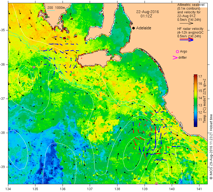Click the altimetric legend '0.5m/s (1kt 24h)' text
Screen dimensions: 213x192
pos(189,20)
